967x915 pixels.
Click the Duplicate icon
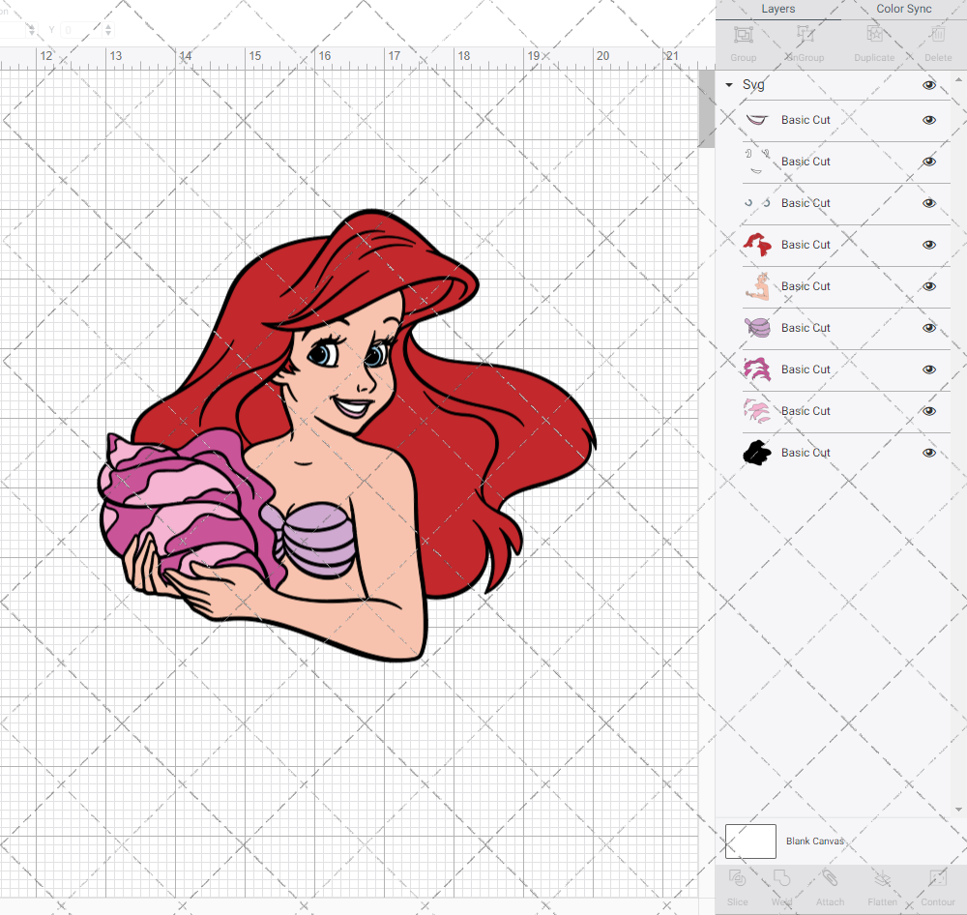[874, 35]
